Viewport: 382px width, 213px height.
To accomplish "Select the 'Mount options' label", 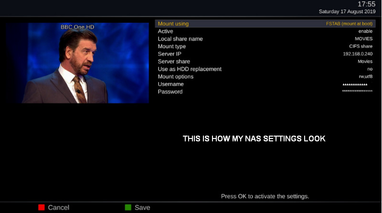I will pos(176,76).
